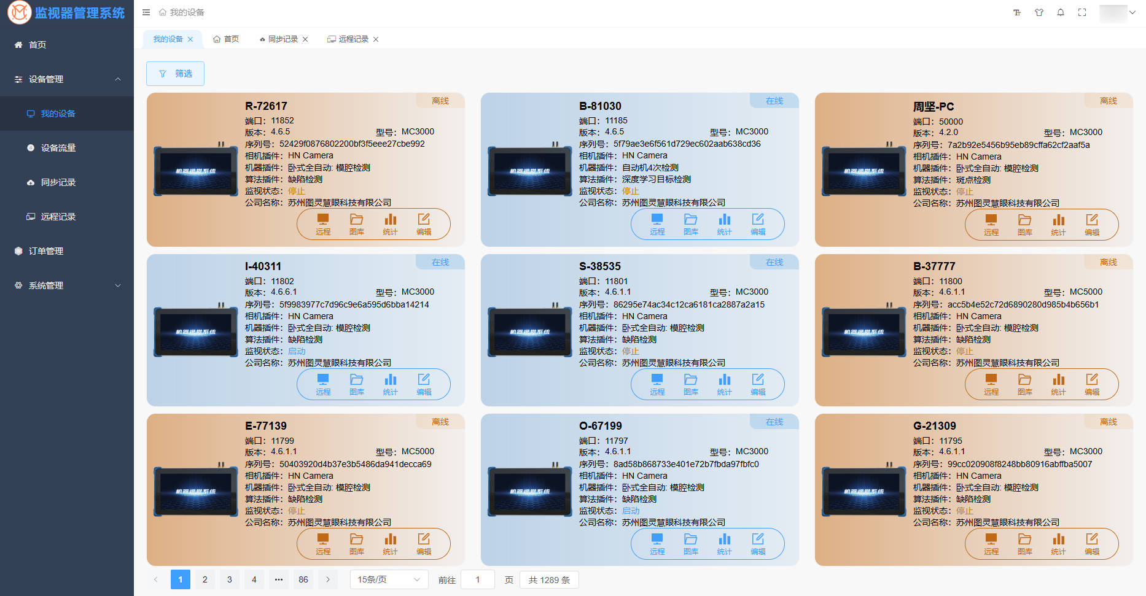Go to page 86 in pagination
This screenshot has height=596, width=1146.
[x=303, y=579]
